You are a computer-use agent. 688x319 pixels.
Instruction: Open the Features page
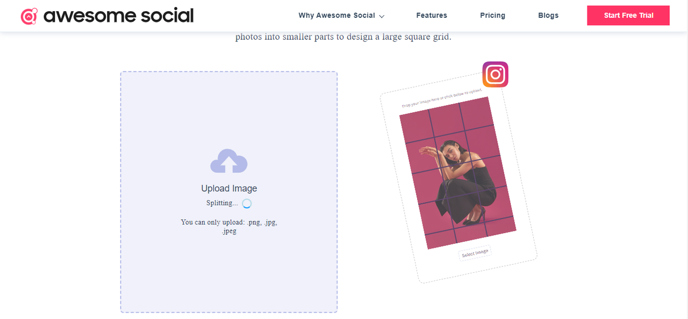(x=432, y=16)
